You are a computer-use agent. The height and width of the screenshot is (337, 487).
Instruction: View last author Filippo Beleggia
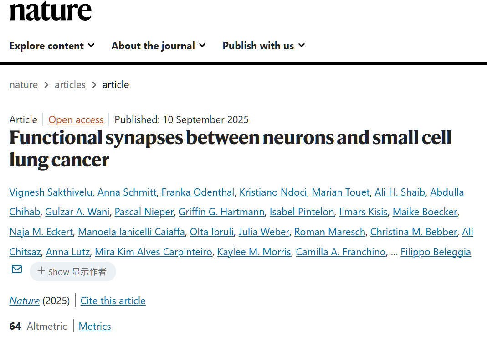pyautogui.click(x=436, y=252)
